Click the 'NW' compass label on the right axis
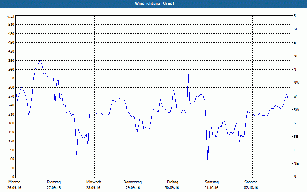Image resolution: width=307 pixels, height=192 pixels. (296, 83)
